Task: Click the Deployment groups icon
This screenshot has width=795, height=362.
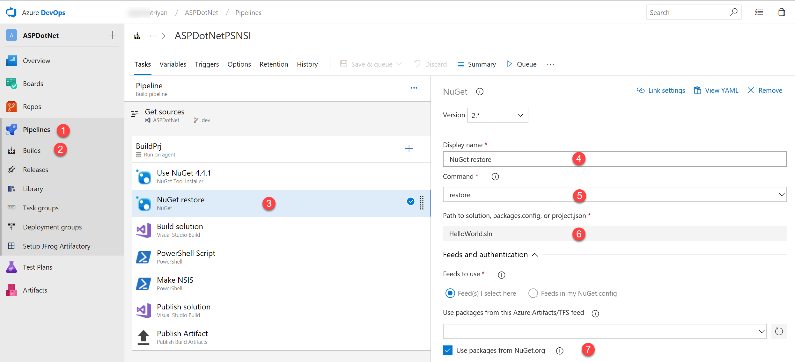Action: click(11, 227)
